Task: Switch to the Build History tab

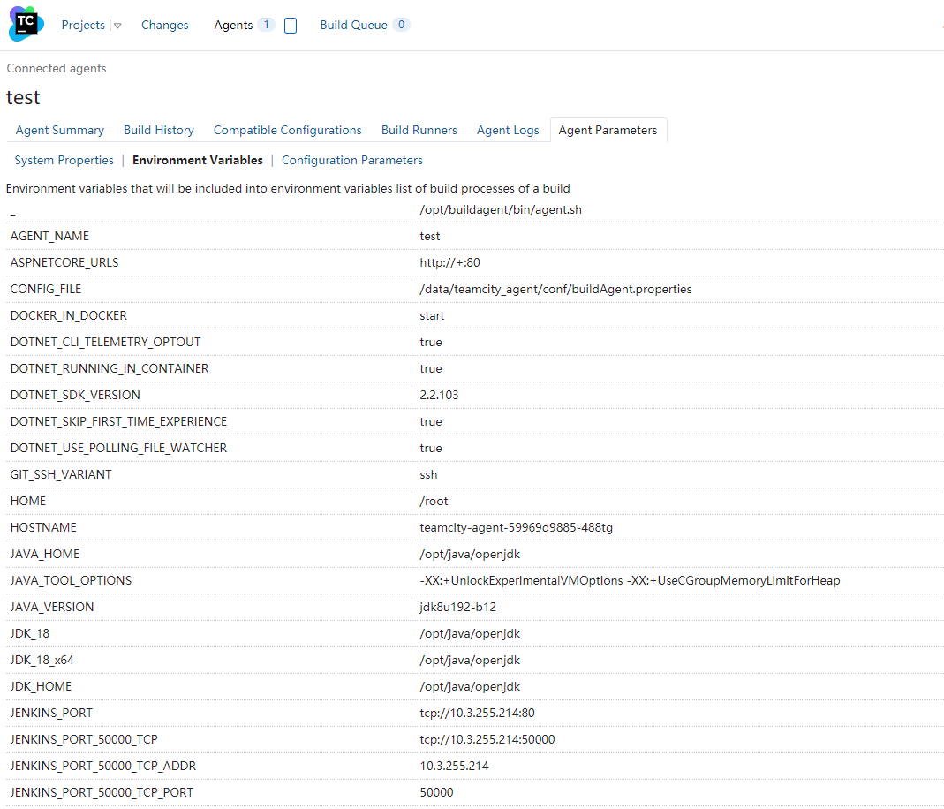Action: click(159, 130)
